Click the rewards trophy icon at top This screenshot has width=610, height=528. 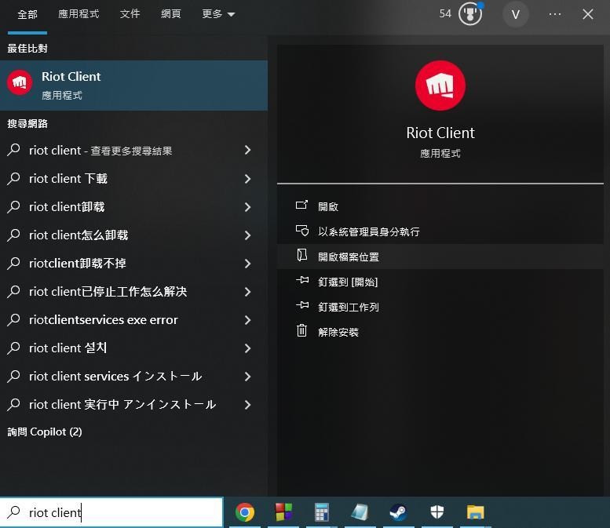[x=470, y=14]
